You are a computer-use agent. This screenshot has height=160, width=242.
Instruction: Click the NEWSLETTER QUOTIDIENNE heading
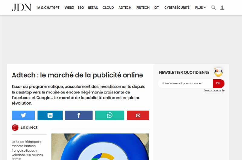(184, 72)
